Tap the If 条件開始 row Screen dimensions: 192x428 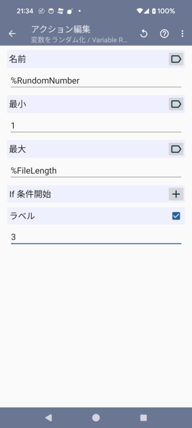(96, 194)
